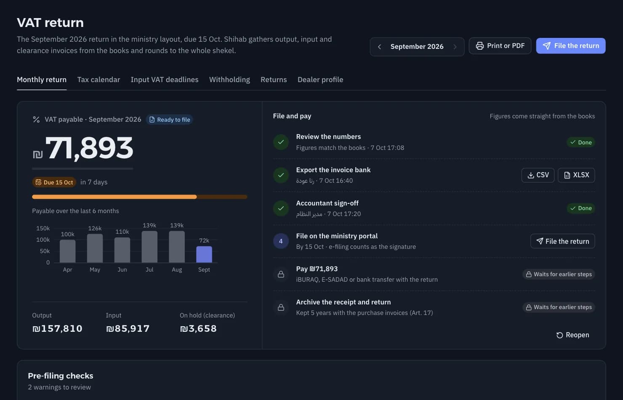Click the Ready to file status badge
The image size is (623, 400).
170,120
